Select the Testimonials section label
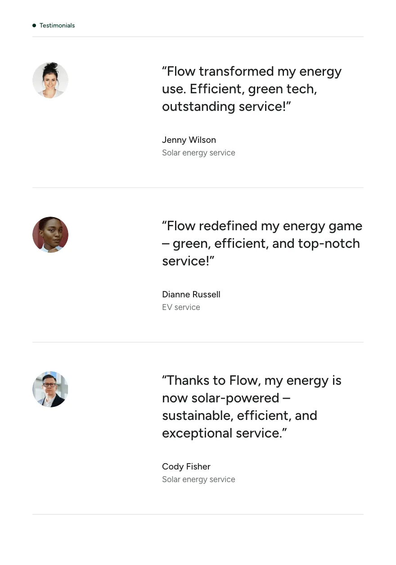This screenshot has width=396, height=565. point(57,26)
